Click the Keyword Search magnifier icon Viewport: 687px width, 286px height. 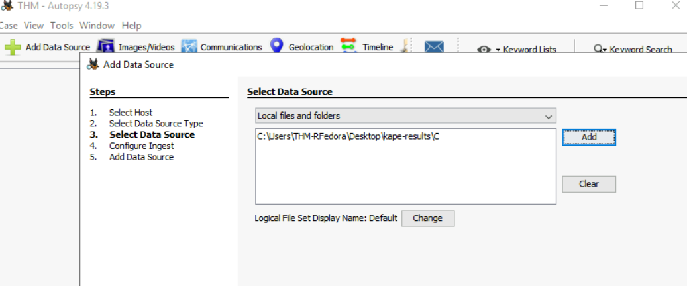(599, 50)
